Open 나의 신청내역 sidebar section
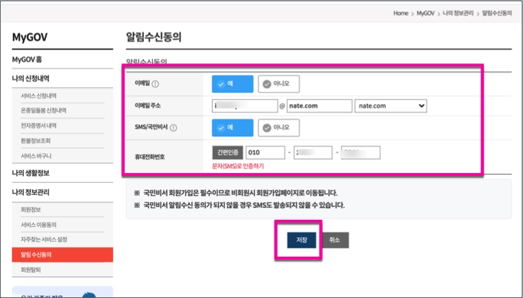Screen dimensions: 523x298 (x=31, y=78)
